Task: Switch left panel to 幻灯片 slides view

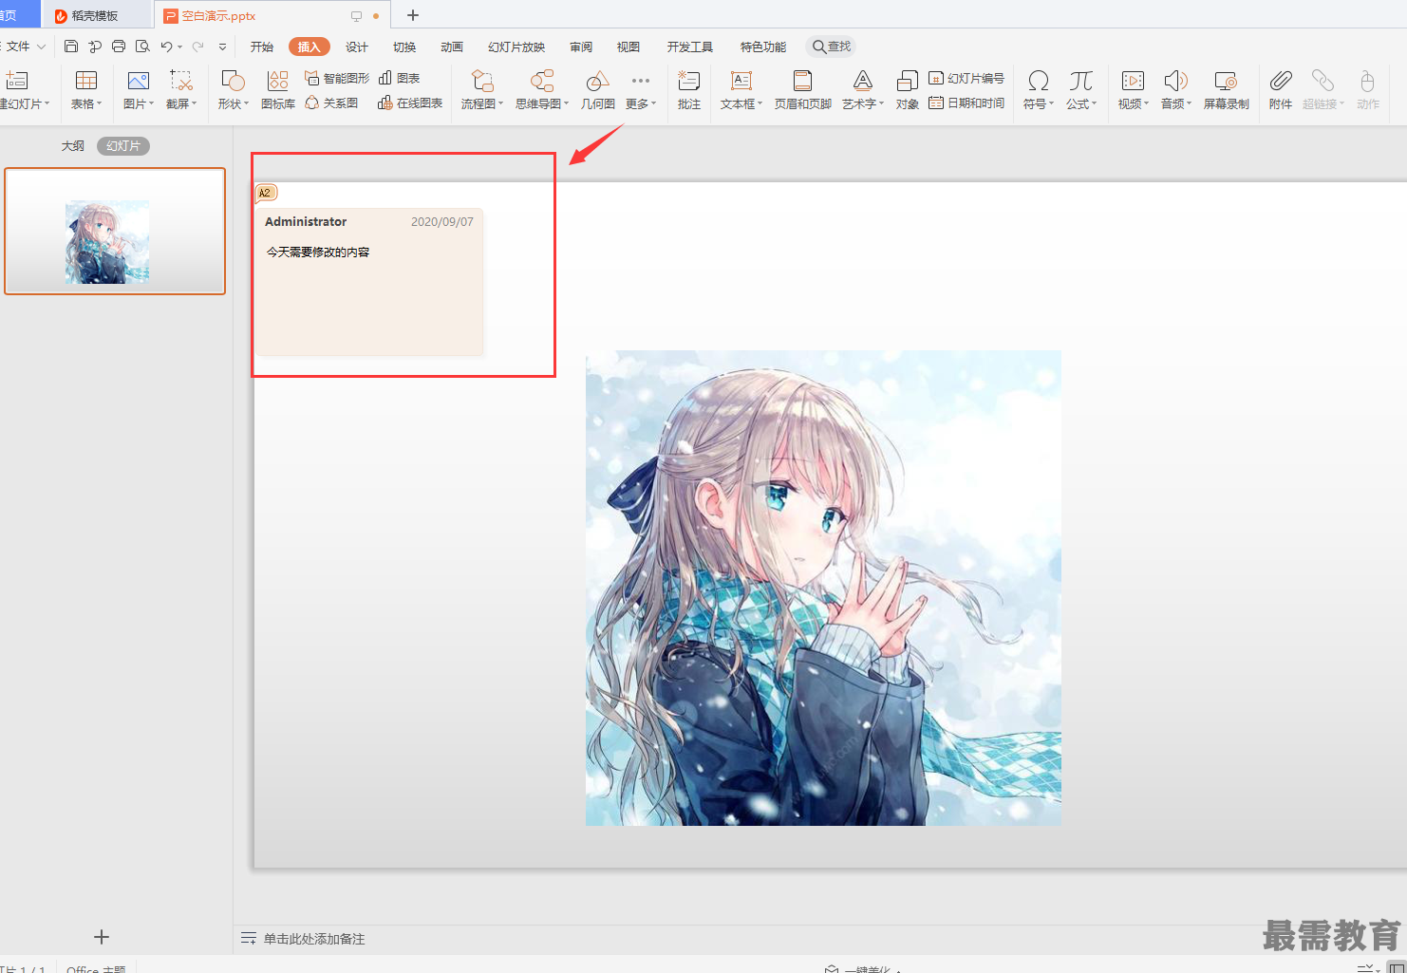Action: tap(123, 145)
